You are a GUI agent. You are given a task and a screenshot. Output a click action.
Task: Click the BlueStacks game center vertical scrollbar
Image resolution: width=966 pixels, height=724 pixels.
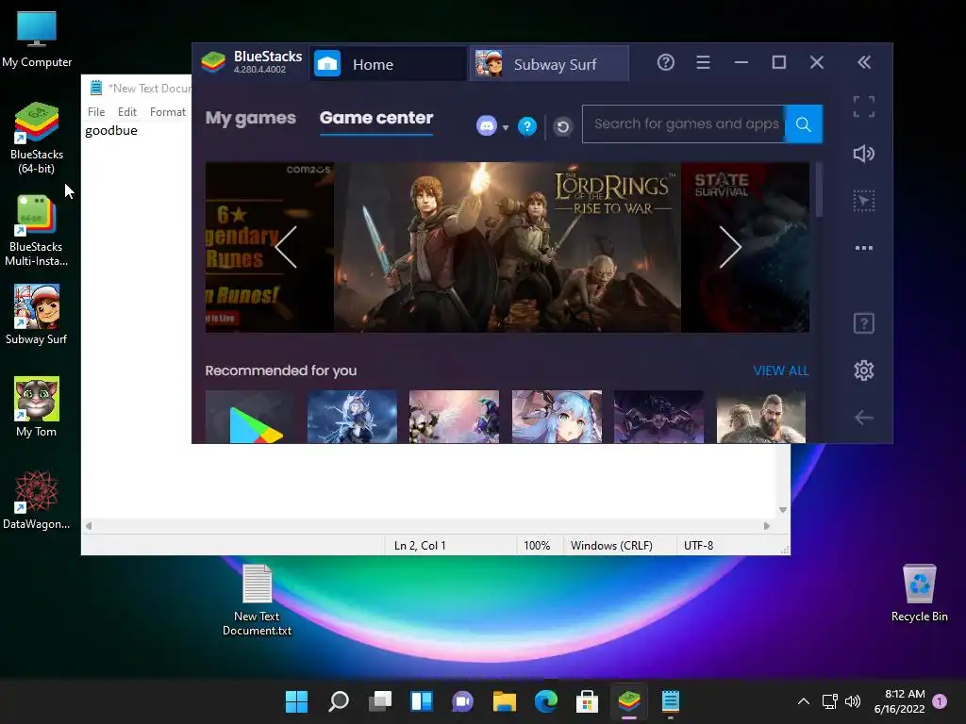click(819, 189)
